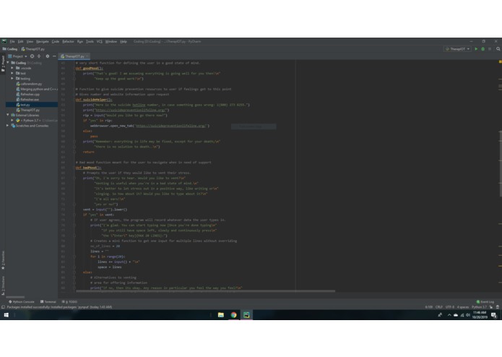Collapse the Coding root folder
Screen dimensions: 502x357
[8, 63]
